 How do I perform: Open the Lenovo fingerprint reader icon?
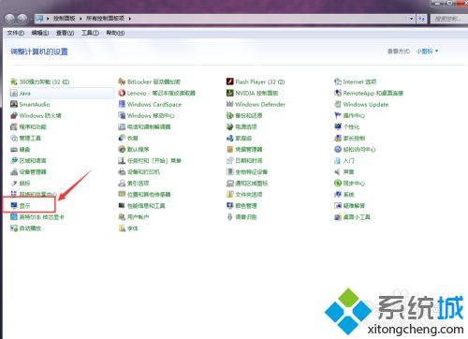tap(122, 93)
